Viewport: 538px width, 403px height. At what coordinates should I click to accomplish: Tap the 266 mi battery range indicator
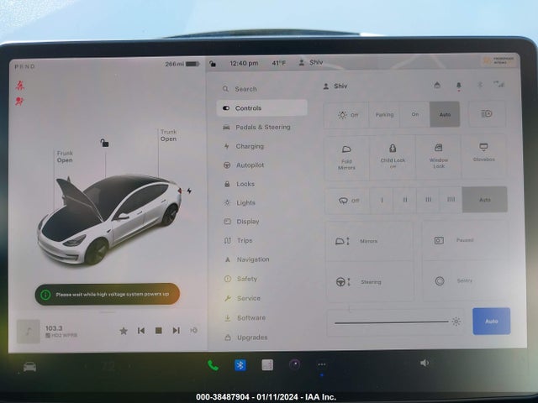182,64
